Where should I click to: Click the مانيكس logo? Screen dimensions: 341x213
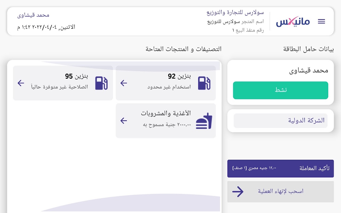[293, 21]
